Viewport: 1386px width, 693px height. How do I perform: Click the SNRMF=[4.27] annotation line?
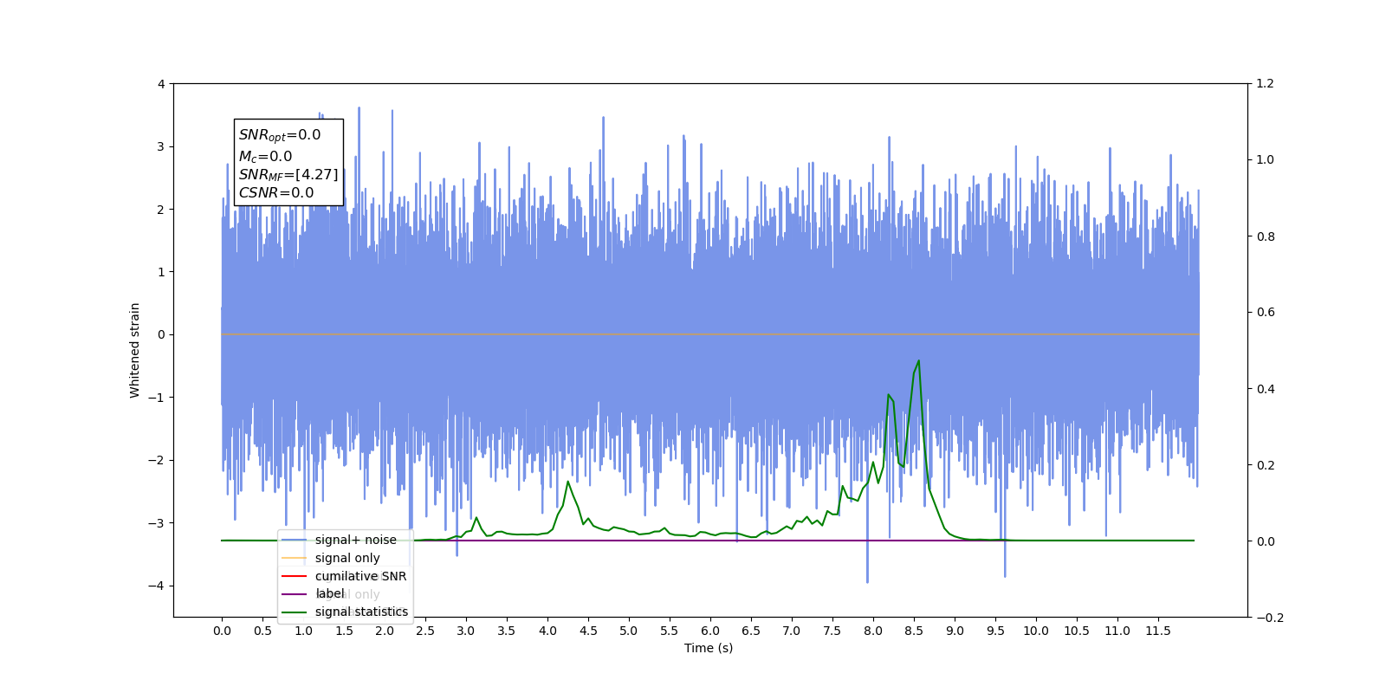[x=288, y=175]
